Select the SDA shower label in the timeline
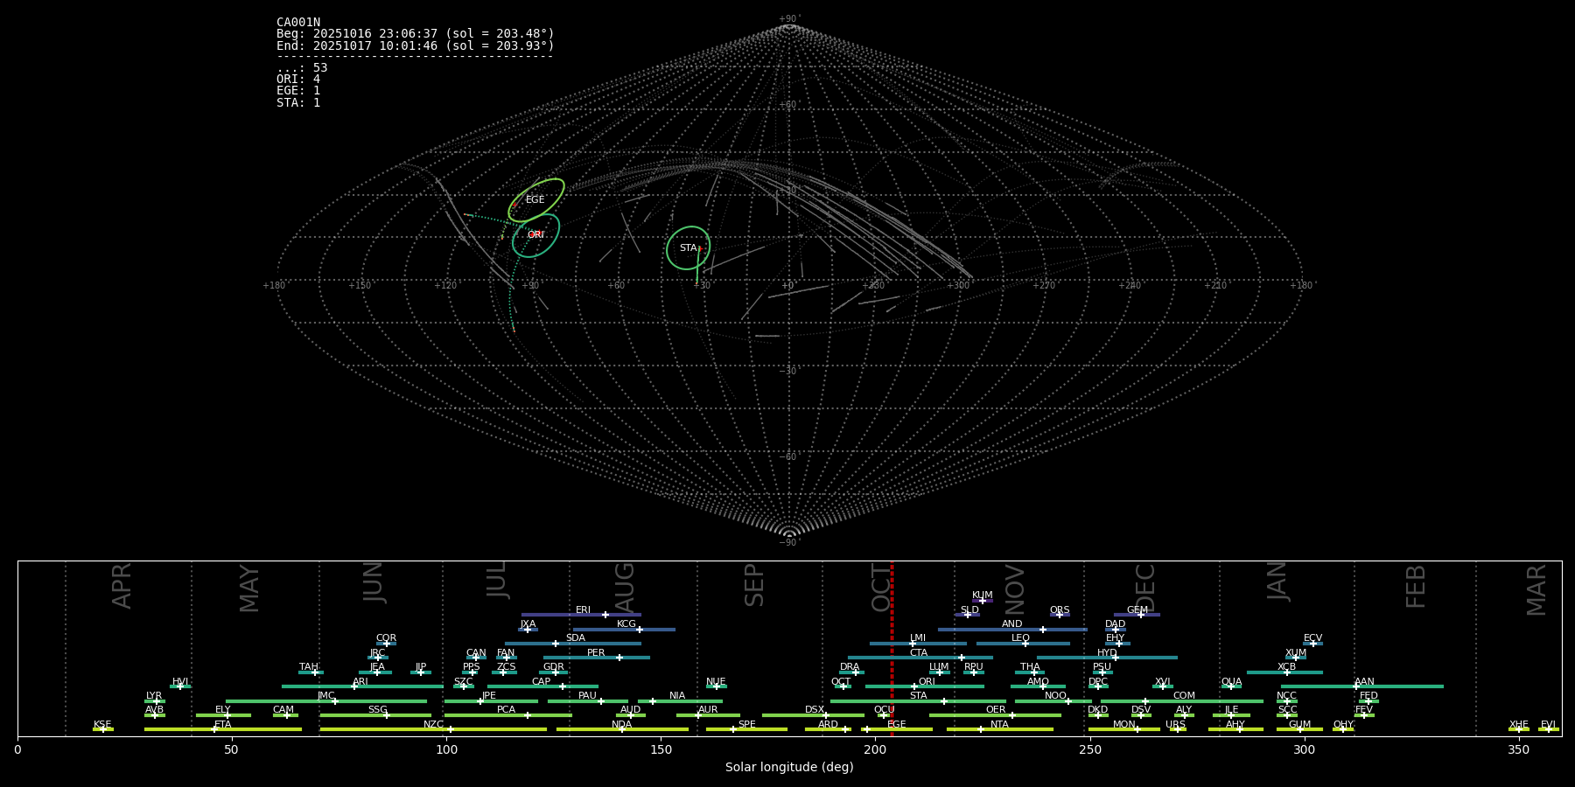1575x787 pixels. [x=576, y=638]
